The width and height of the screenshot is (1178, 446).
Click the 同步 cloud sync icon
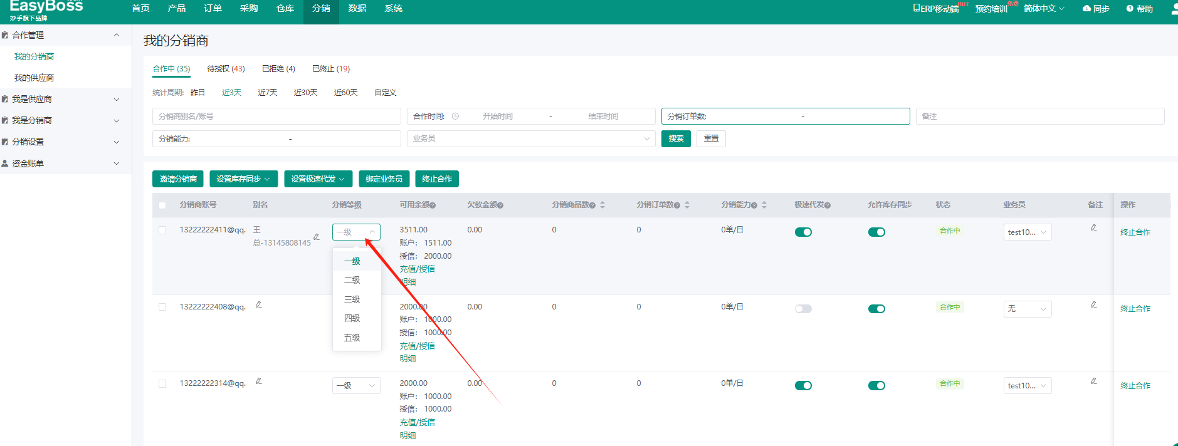click(1087, 9)
